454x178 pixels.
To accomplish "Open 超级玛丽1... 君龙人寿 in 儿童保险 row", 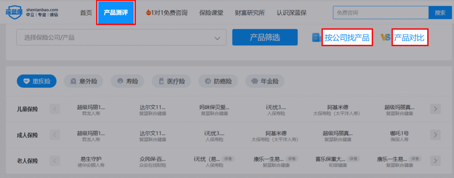I will pos(91,110).
